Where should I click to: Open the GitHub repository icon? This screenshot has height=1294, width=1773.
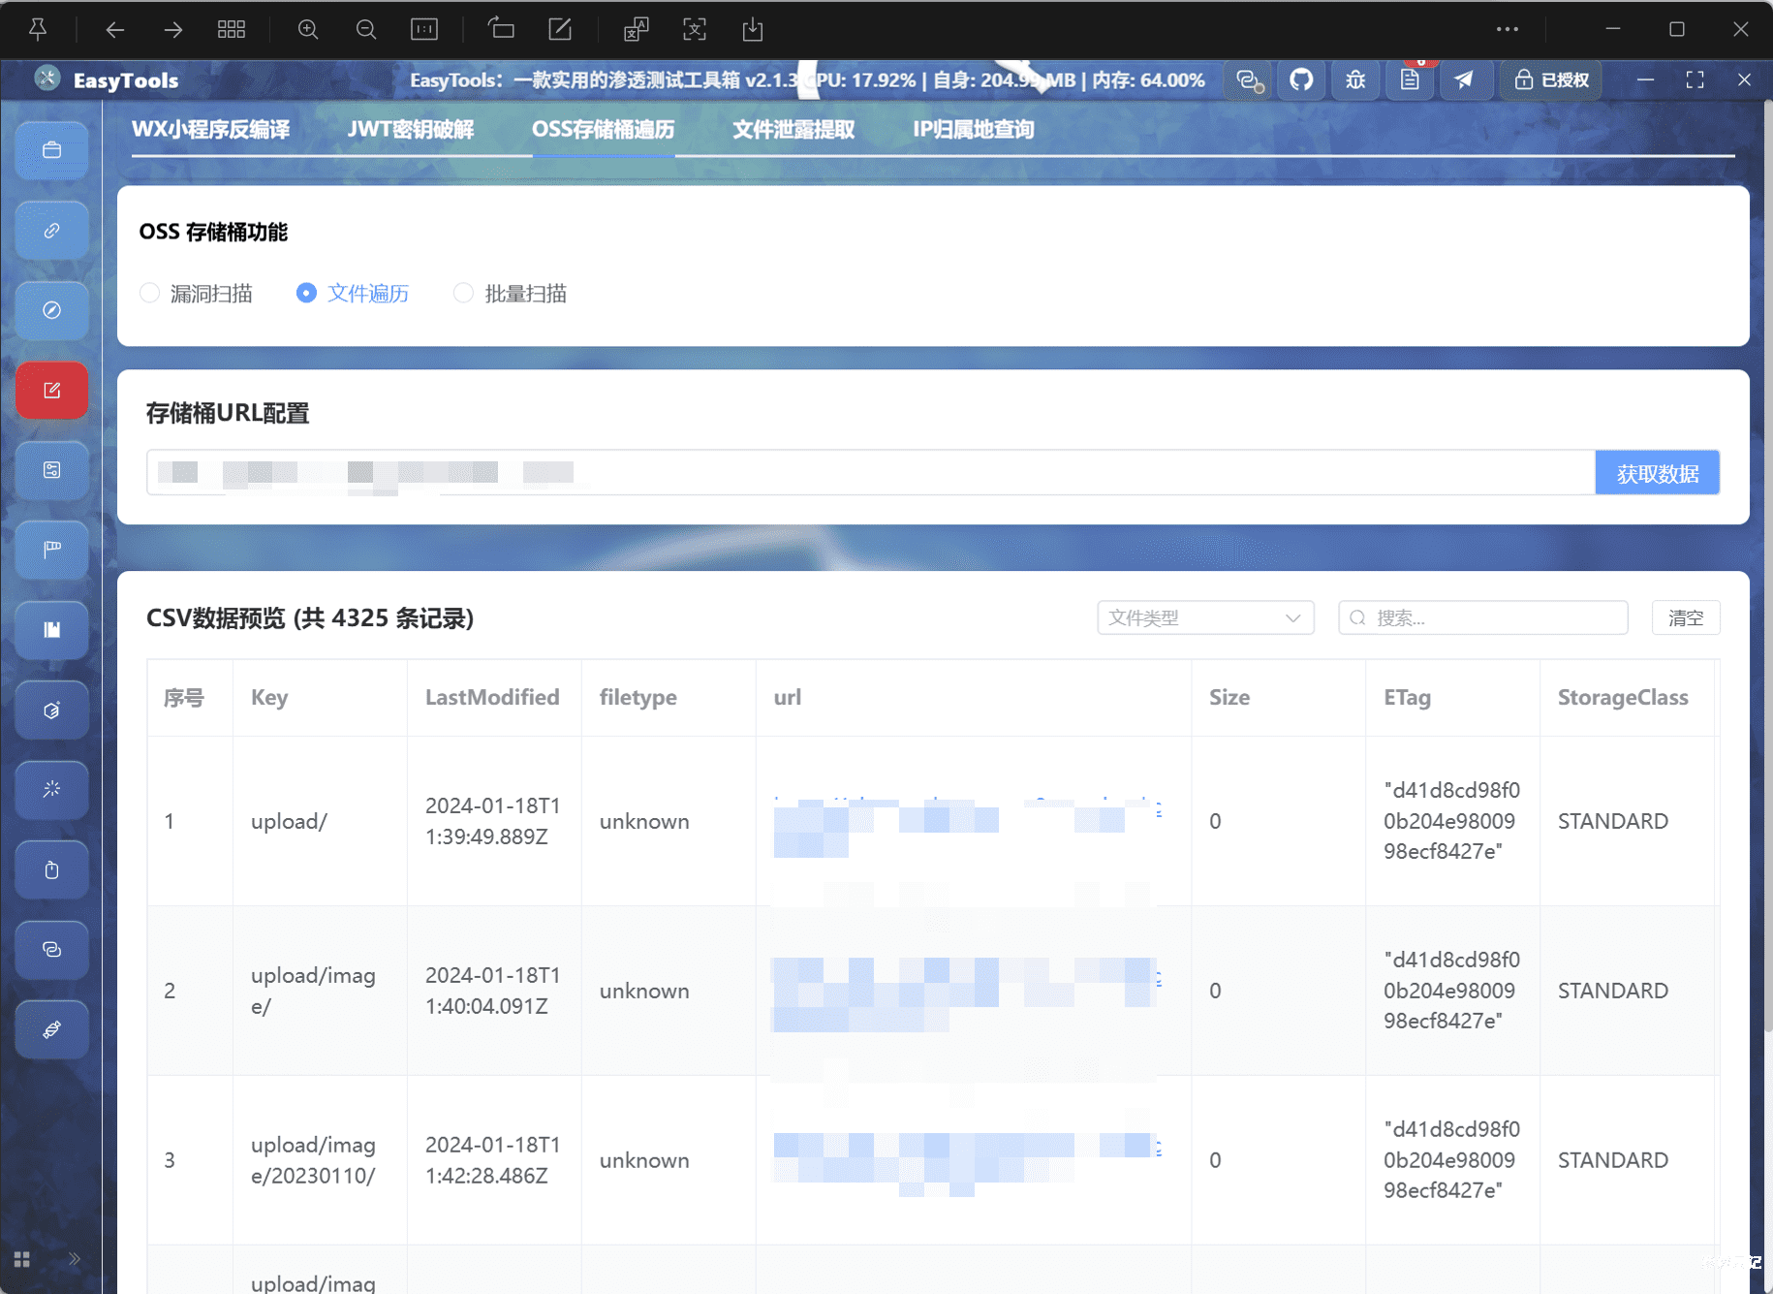1301,79
